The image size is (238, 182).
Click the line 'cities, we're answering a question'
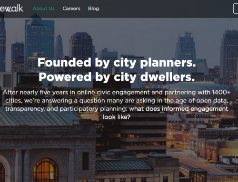[117, 101]
